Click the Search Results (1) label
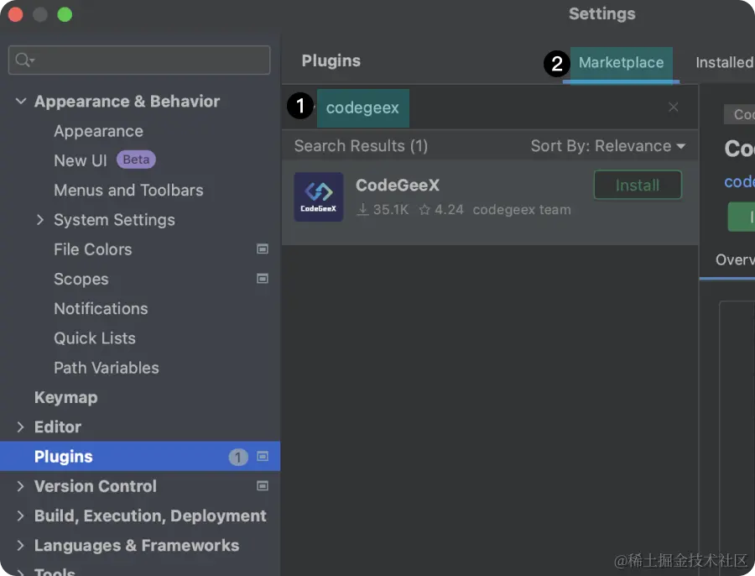 [x=361, y=145]
